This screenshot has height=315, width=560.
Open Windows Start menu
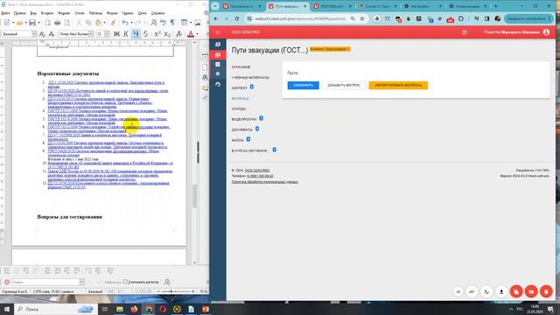pyautogui.click(x=7, y=309)
